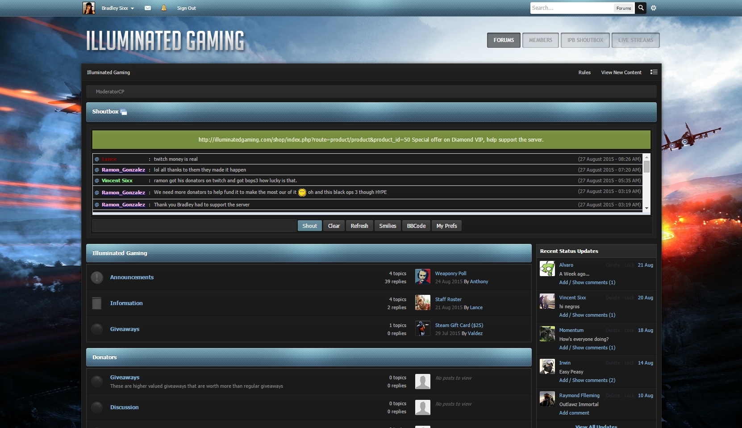This screenshot has height=428, width=742.
Task: Click the Illuminated Gaming Giveaways forum icon
Action: (97, 329)
